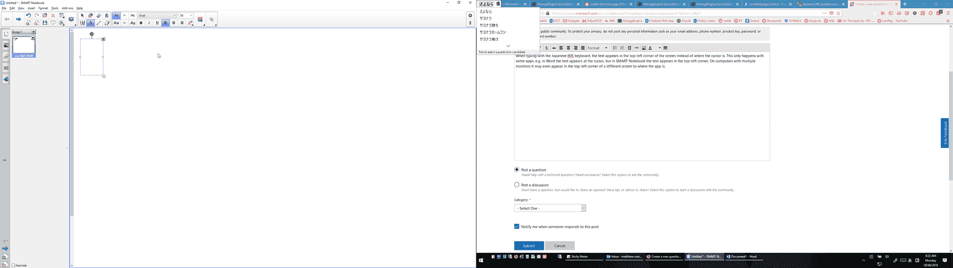This screenshot has width=953, height=268.
Task: Choose the Shapes tool
Action: pos(91,15)
